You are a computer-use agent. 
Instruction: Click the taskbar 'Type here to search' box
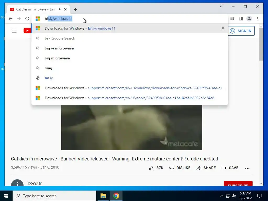click(x=54, y=196)
